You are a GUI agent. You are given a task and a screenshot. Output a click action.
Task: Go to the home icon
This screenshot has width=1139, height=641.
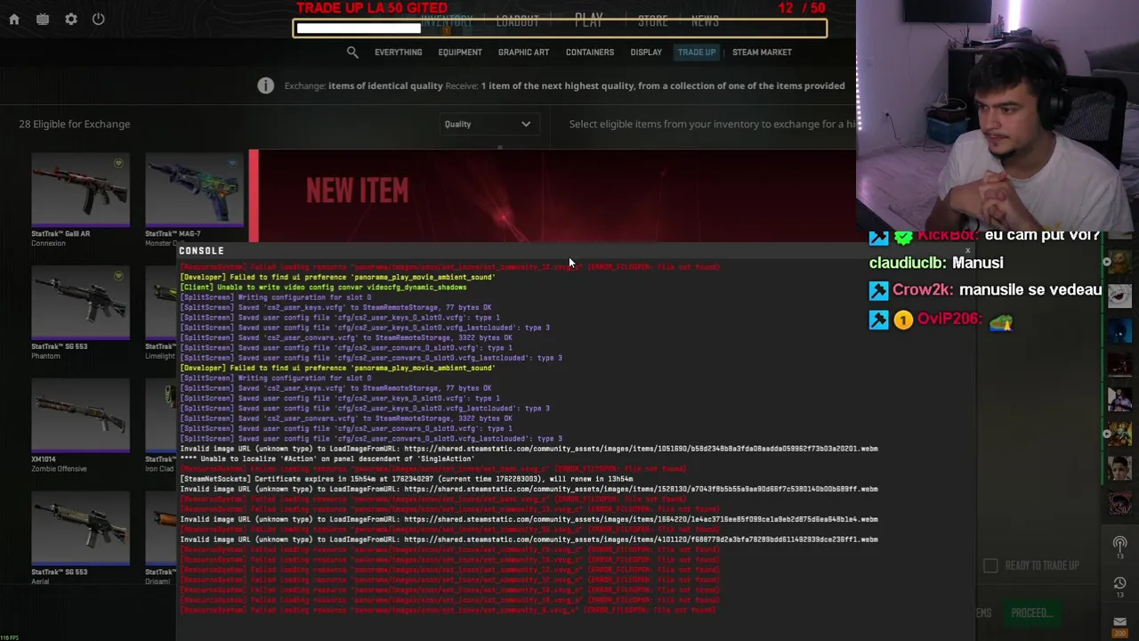pyautogui.click(x=14, y=19)
